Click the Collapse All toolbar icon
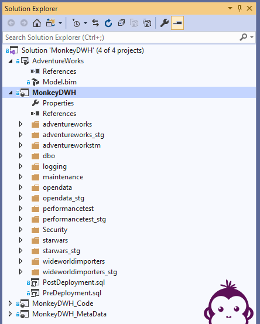Viewport: 260px width, 324px height. coord(121,23)
